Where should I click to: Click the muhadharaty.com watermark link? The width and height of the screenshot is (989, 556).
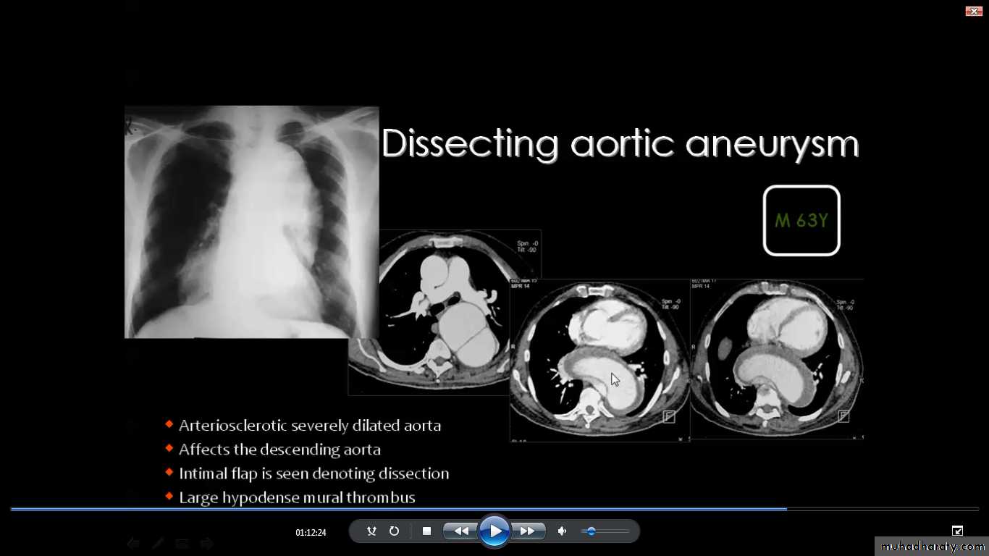930,547
